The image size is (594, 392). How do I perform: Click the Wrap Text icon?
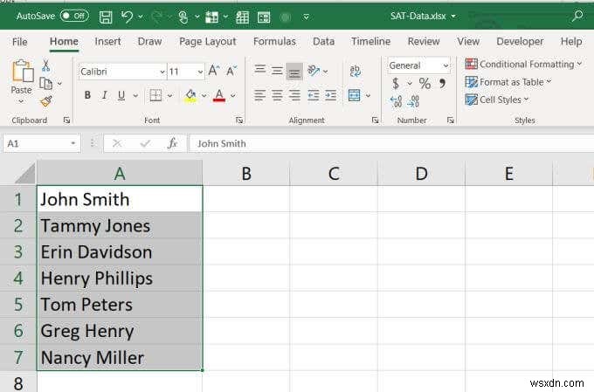pos(355,71)
